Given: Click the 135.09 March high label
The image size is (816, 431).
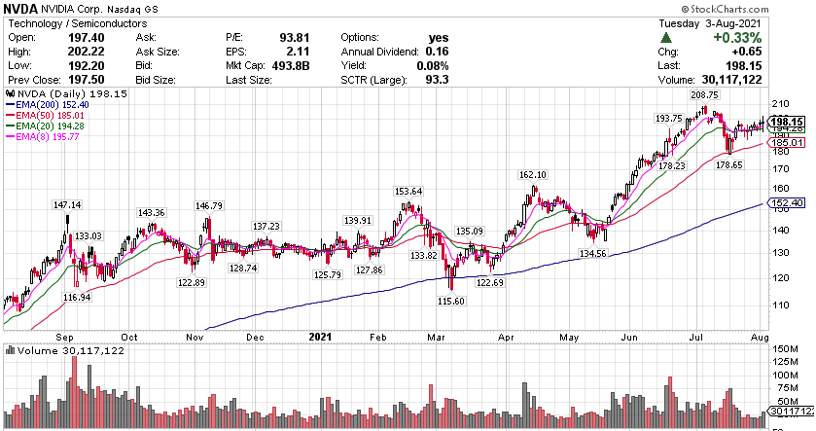Looking at the screenshot, I should 470,232.
